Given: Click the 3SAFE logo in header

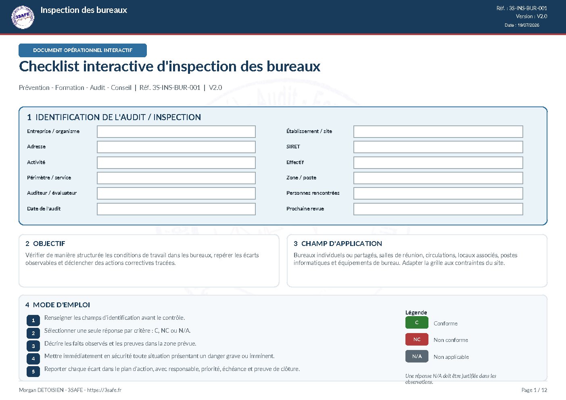Looking at the screenshot, I should pyautogui.click(x=23, y=17).
